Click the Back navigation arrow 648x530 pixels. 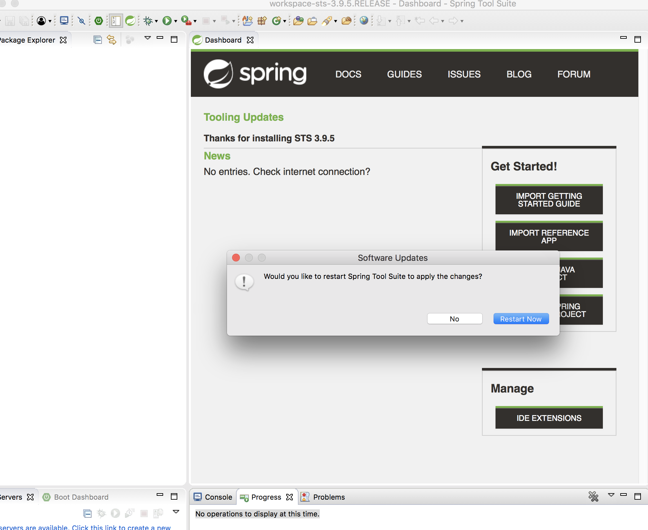pos(434,21)
